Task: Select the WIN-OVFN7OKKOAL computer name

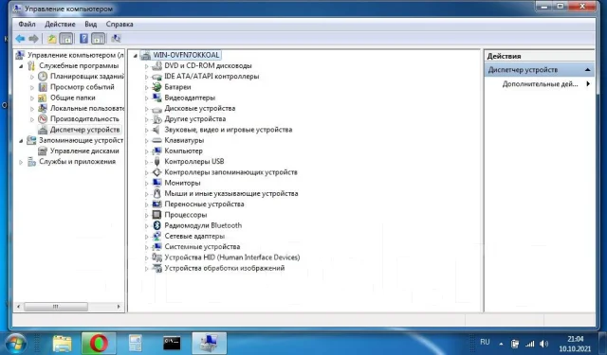Action: 186,55
